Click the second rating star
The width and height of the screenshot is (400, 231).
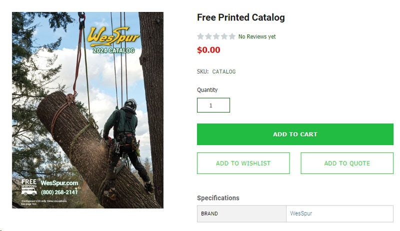(x=208, y=36)
